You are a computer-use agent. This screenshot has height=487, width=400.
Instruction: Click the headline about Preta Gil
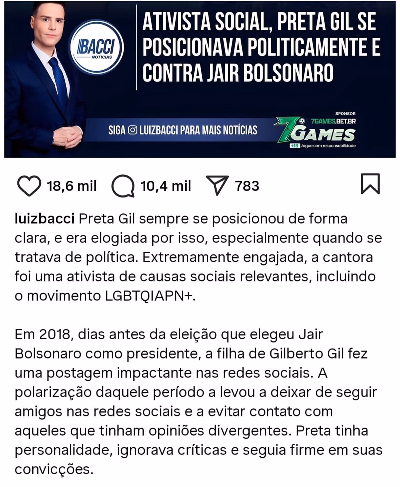click(261, 47)
